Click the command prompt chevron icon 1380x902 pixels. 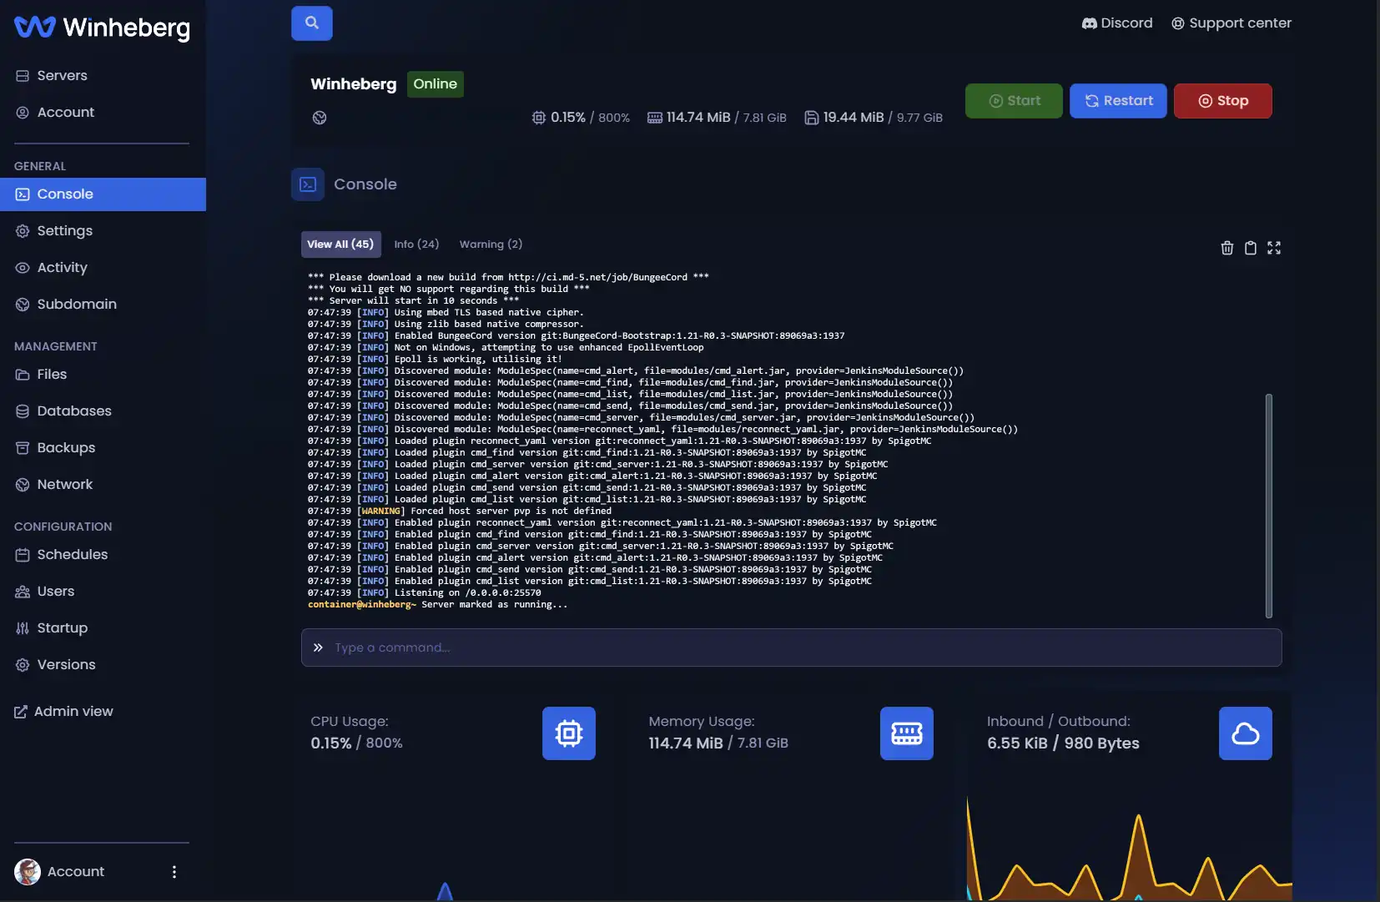tap(318, 648)
